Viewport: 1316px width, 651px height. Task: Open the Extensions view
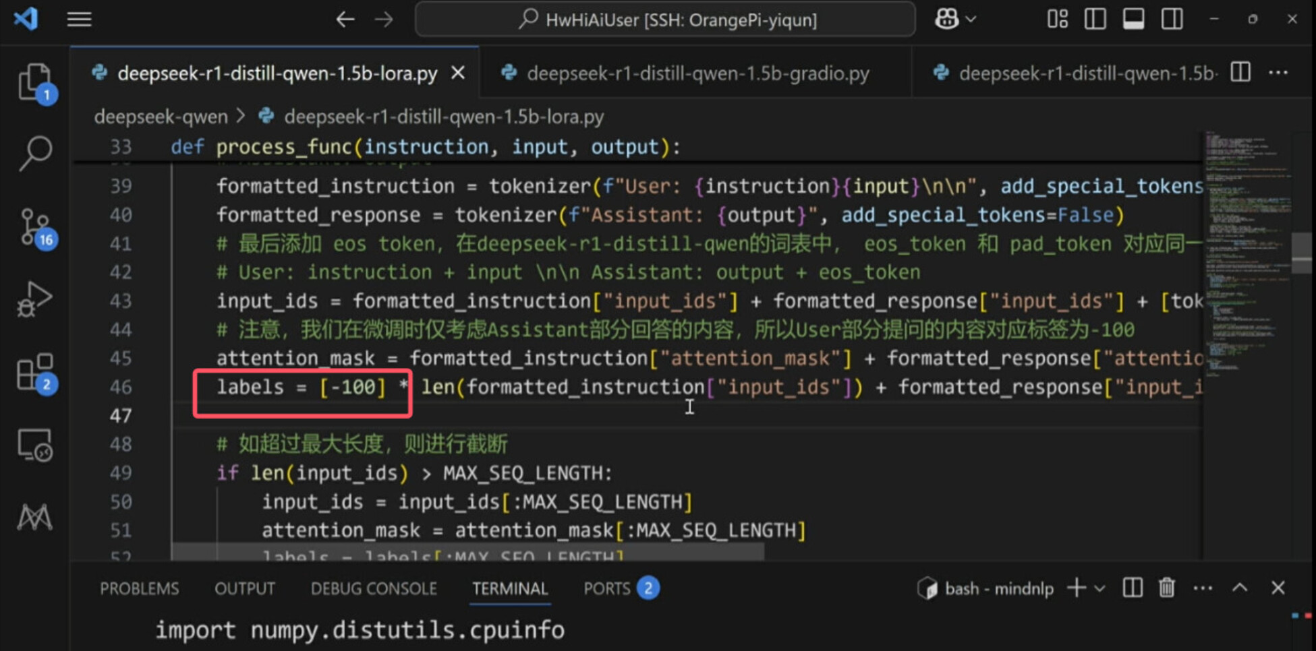[x=35, y=372]
